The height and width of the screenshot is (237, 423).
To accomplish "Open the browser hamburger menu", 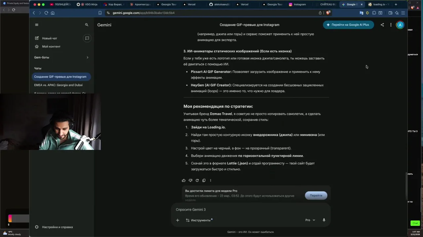I will click(x=403, y=13).
